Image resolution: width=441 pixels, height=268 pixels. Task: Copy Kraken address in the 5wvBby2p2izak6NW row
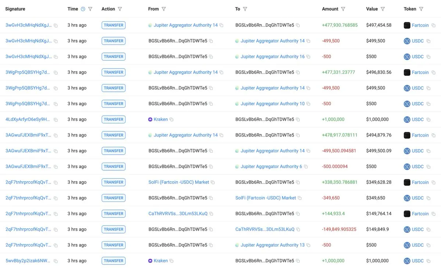pos(172,261)
